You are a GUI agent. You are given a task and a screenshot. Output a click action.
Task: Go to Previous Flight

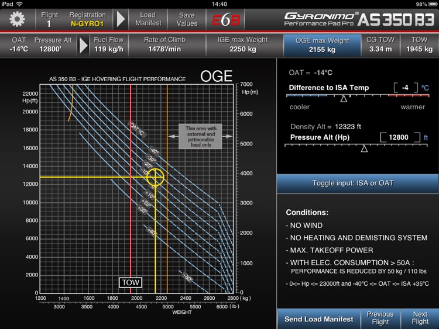(x=380, y=318)
